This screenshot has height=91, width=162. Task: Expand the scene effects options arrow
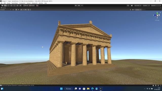pyautogui.click(x=23, y=10)
